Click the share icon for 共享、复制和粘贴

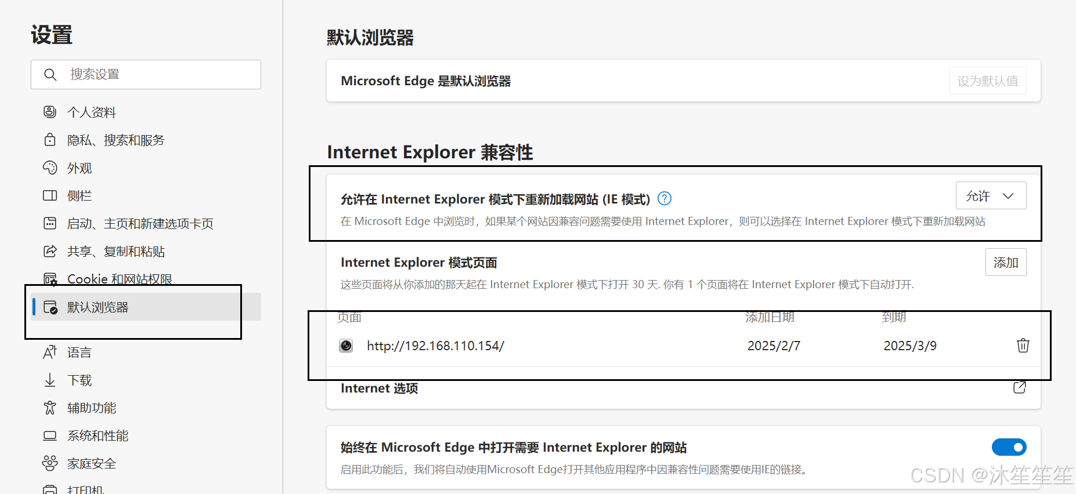50,251
